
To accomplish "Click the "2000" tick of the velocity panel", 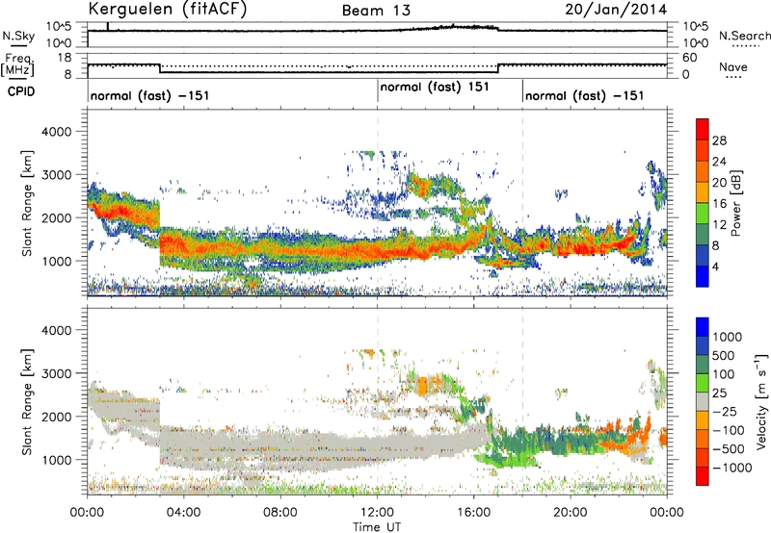I will 56,417.
